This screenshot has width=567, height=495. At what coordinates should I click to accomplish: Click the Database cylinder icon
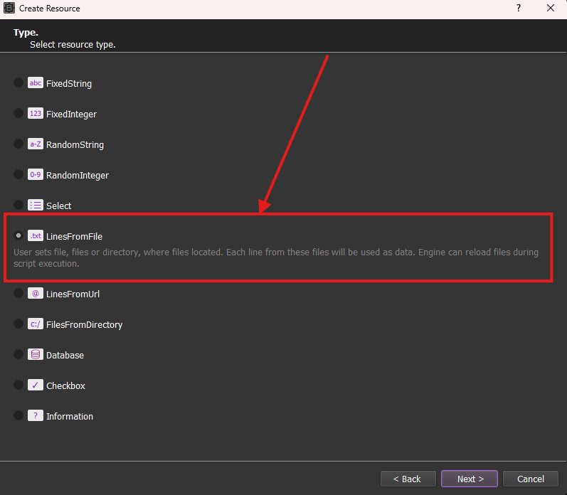coord(36,355)
